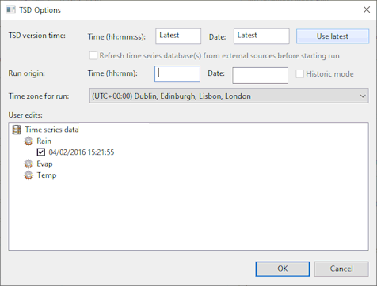Click the gear icon next to Evap

pyautogui.click(x=29, y=164)
